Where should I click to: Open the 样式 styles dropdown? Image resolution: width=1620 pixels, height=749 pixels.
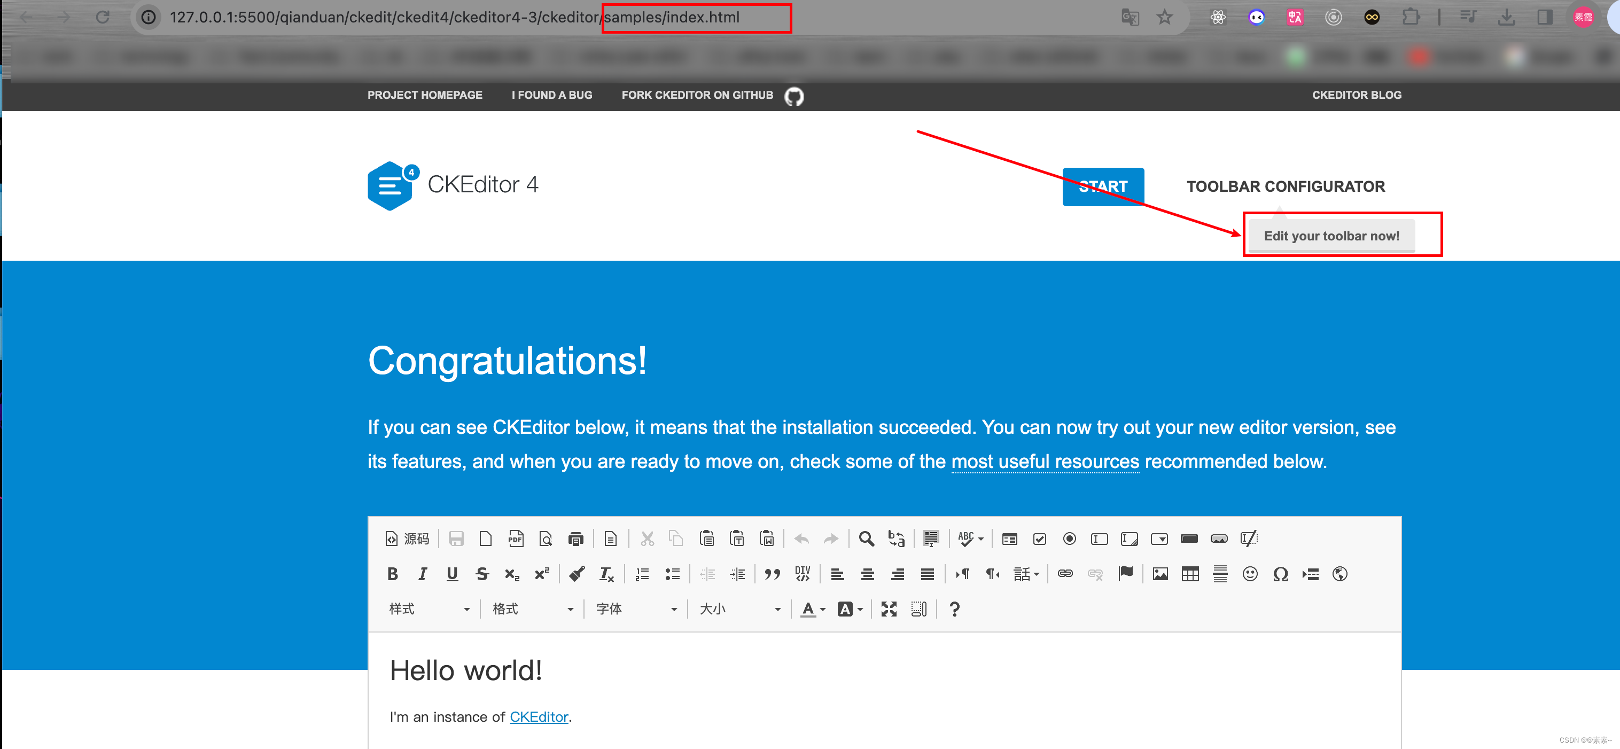tap(429, 610)
